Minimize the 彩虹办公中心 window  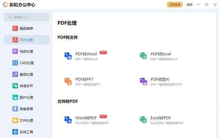198,4
